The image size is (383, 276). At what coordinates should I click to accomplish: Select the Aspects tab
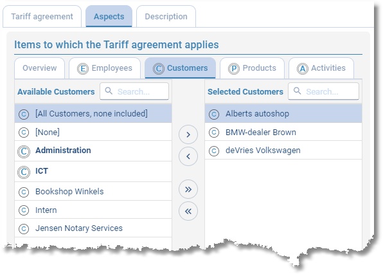tap(109, 16)
